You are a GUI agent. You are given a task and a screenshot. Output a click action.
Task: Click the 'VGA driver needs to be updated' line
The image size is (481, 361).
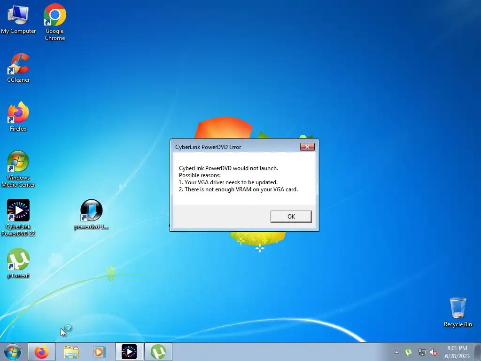coord(228,182)
